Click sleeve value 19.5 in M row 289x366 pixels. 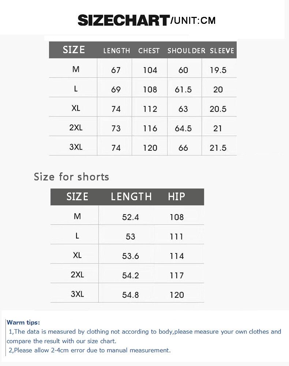tap(218, 70)
